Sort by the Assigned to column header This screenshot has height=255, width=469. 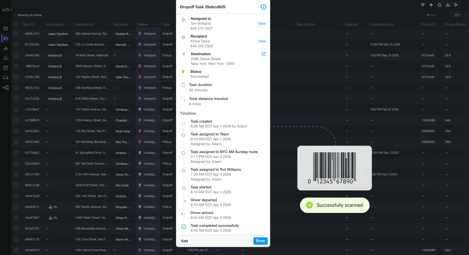55,24
